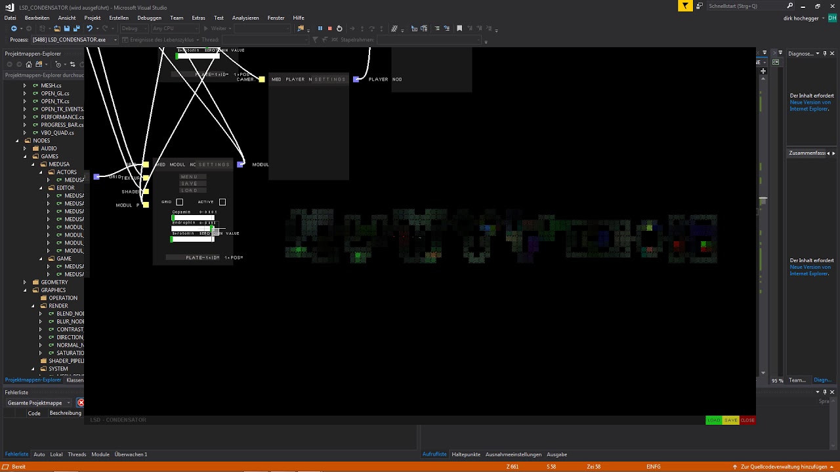Switch to the Ausgabe tab
This screenshot has width=840, height=472.
tap(557, 454)
